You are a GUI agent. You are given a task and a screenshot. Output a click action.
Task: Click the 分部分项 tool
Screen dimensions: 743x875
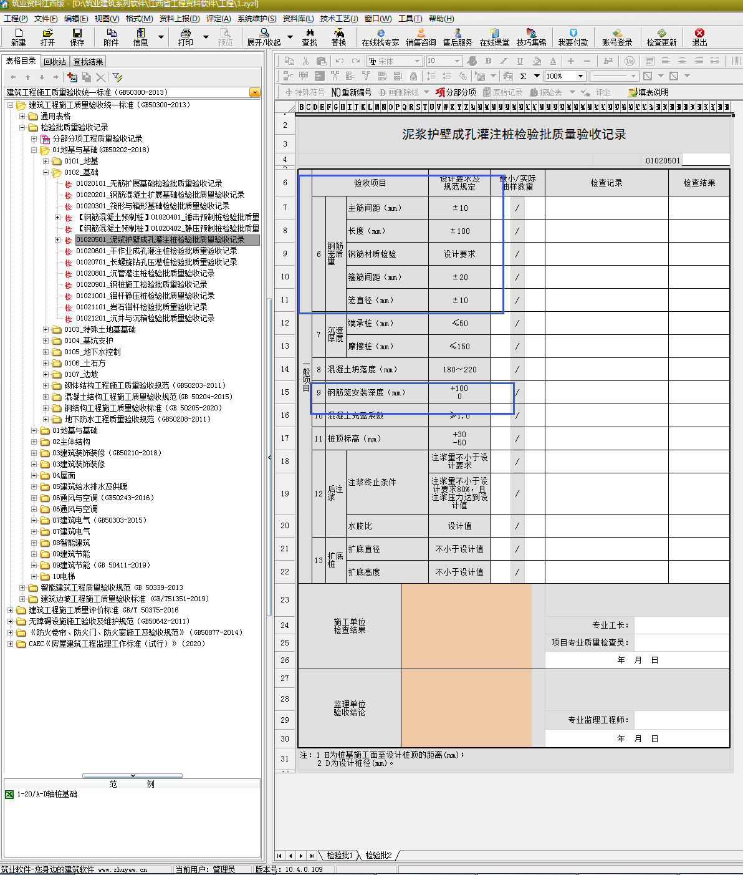[x=456, y=92]
